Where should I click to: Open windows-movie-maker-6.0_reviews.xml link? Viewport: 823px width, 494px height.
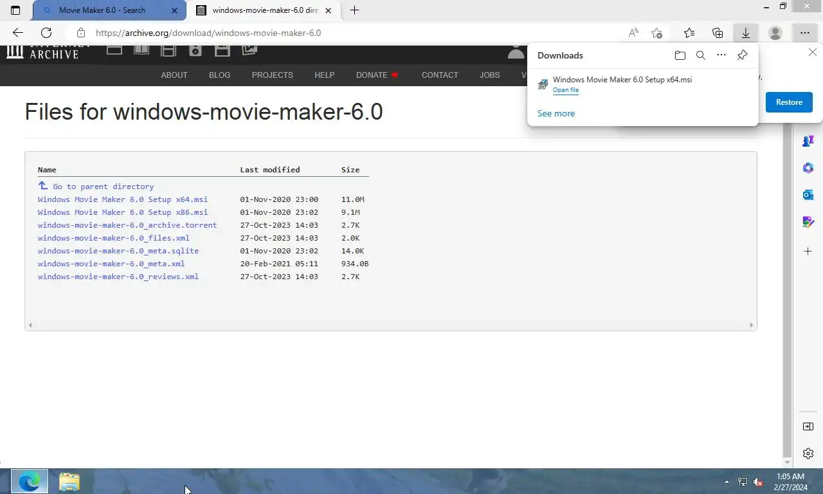click(x=118, y=277)
